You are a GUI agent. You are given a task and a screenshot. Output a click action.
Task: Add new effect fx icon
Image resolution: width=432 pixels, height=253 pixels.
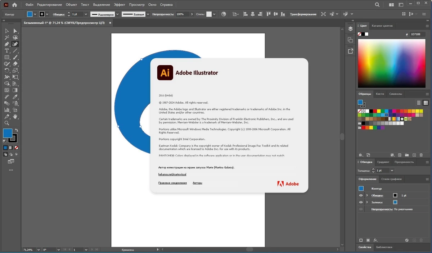375,240
